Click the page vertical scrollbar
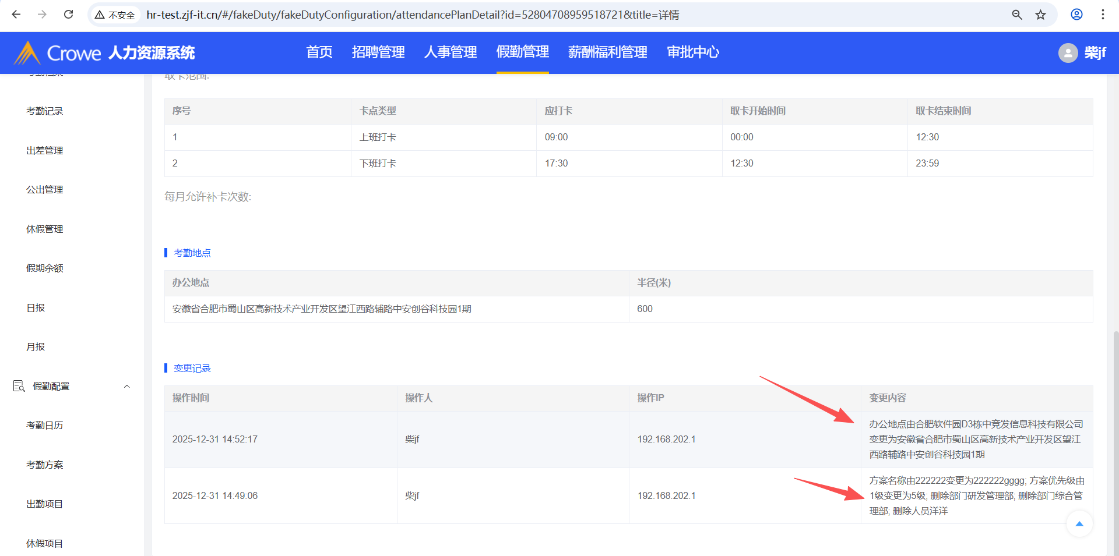 pos(1116,442)
